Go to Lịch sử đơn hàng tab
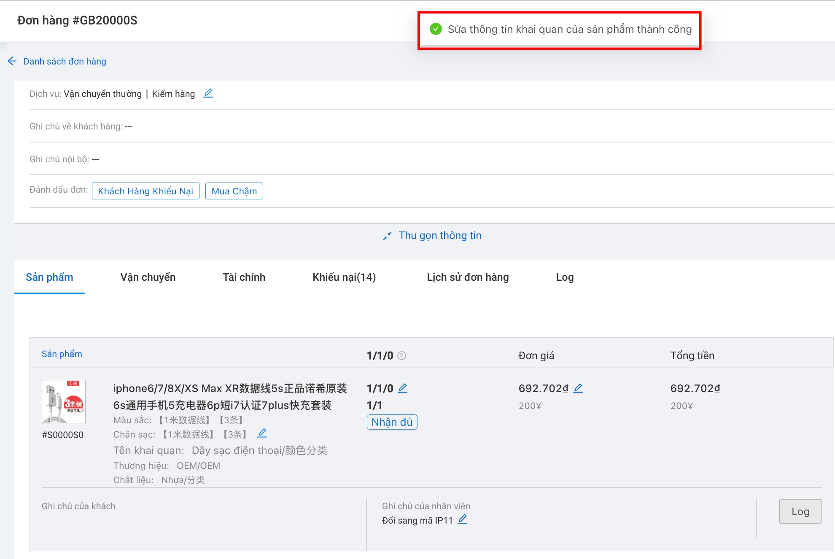The image size is (835, 559). point(468,277)
